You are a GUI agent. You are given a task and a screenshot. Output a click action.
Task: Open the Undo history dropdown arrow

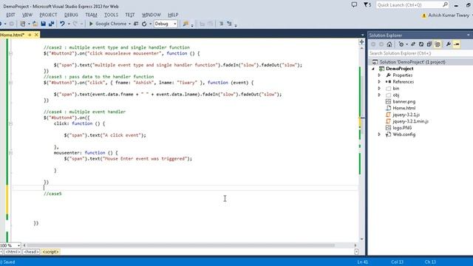click(69, 24)
